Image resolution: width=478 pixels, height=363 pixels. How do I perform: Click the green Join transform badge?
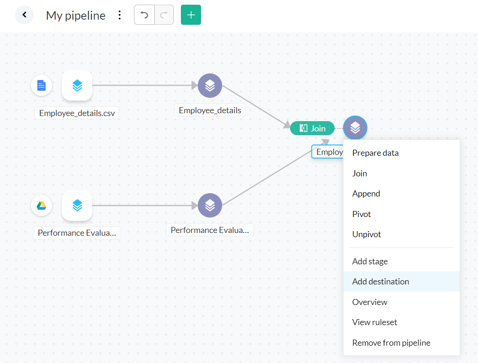pyautogui.click(x=313, y=128)
